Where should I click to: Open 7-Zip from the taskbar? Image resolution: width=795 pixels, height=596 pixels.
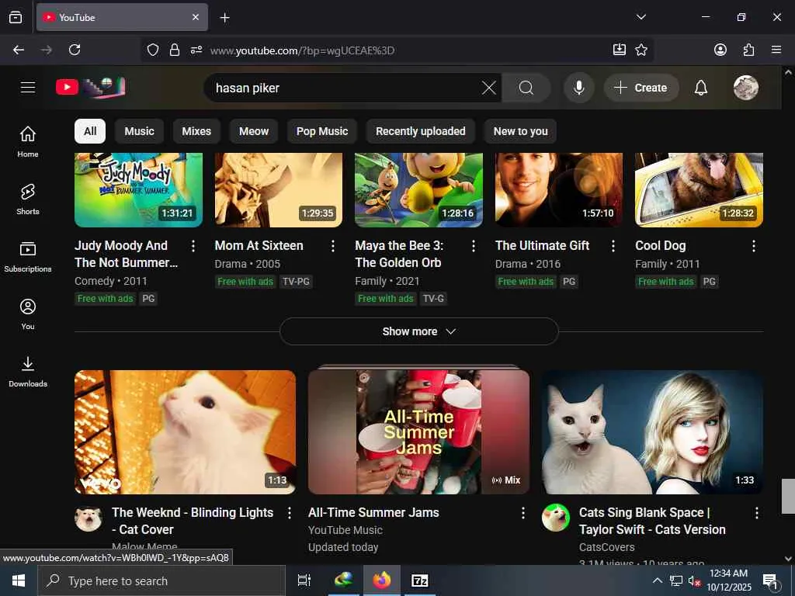point(420,580)
